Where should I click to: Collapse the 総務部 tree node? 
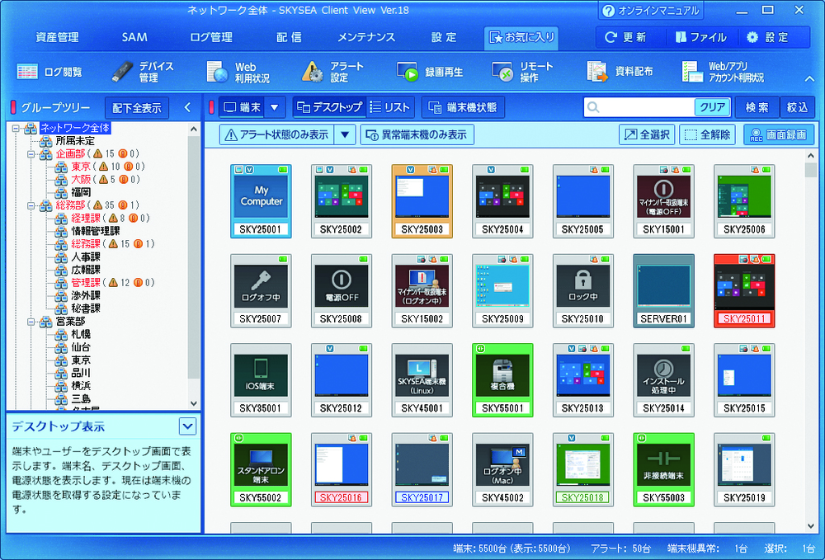[31, 205]
